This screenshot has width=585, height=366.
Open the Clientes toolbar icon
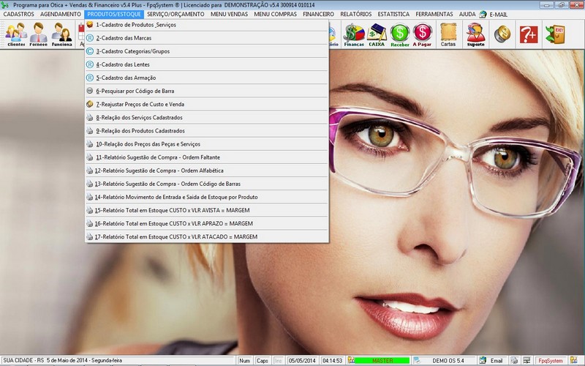[16, 34]
